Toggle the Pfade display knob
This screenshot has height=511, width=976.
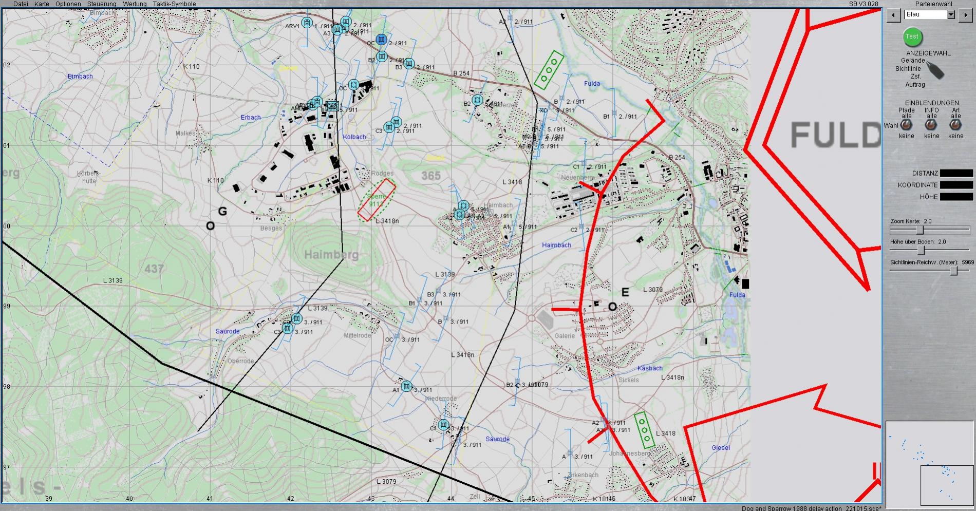(906, 125)
